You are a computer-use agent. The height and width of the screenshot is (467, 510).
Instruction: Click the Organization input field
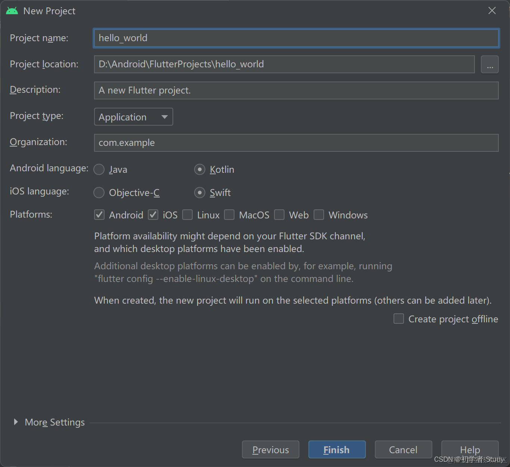tap(296, 143)
